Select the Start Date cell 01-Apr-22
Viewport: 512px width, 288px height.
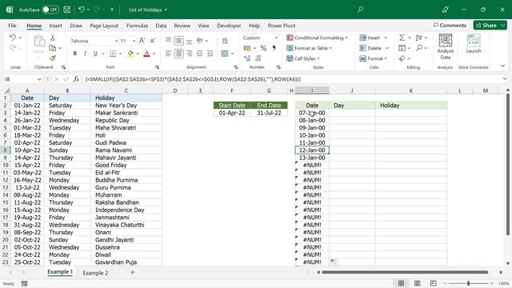(x=232, y=113)
